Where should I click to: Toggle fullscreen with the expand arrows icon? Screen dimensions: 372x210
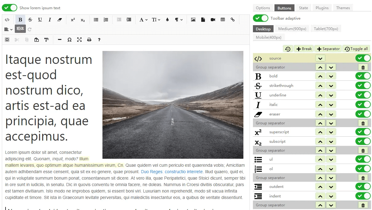point(79,40)
